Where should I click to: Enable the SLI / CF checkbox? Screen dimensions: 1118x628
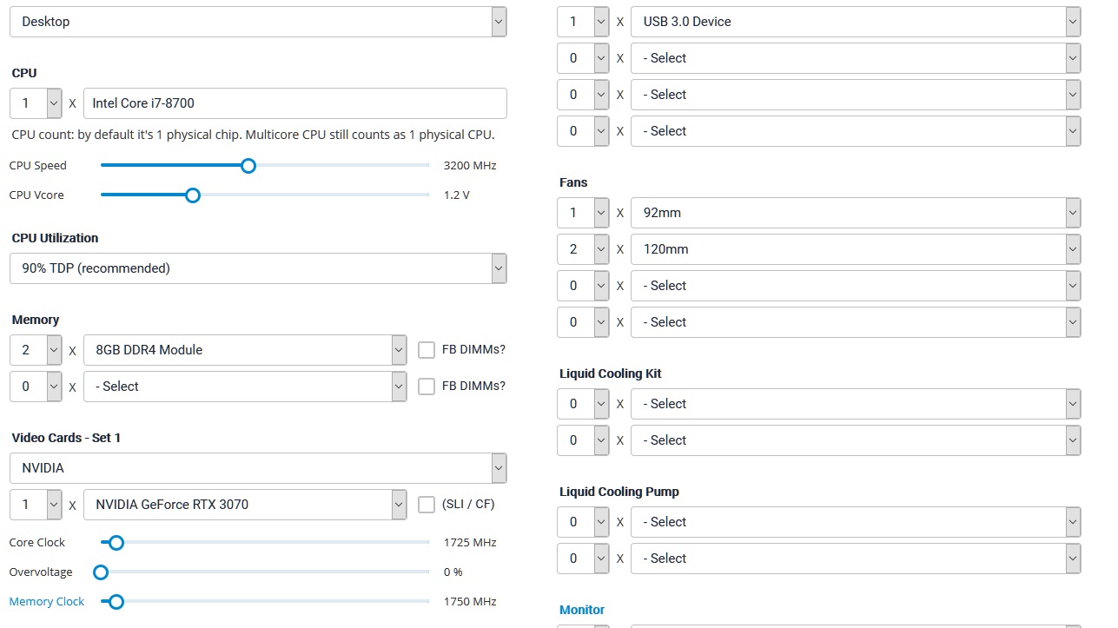[427, 505]
